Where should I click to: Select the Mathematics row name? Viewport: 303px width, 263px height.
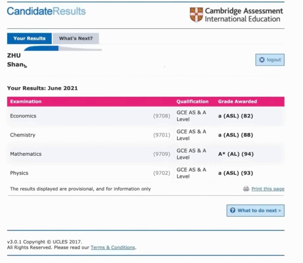click(26, 154)
